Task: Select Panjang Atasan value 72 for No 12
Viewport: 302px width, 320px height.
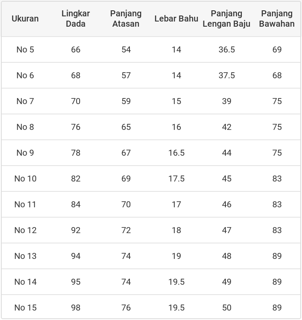Action: [126, 230]
